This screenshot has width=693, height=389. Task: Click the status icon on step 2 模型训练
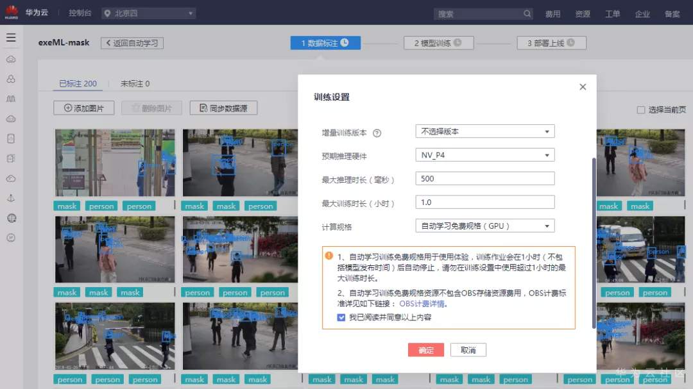pyautogui.click(x=458, y=42)
